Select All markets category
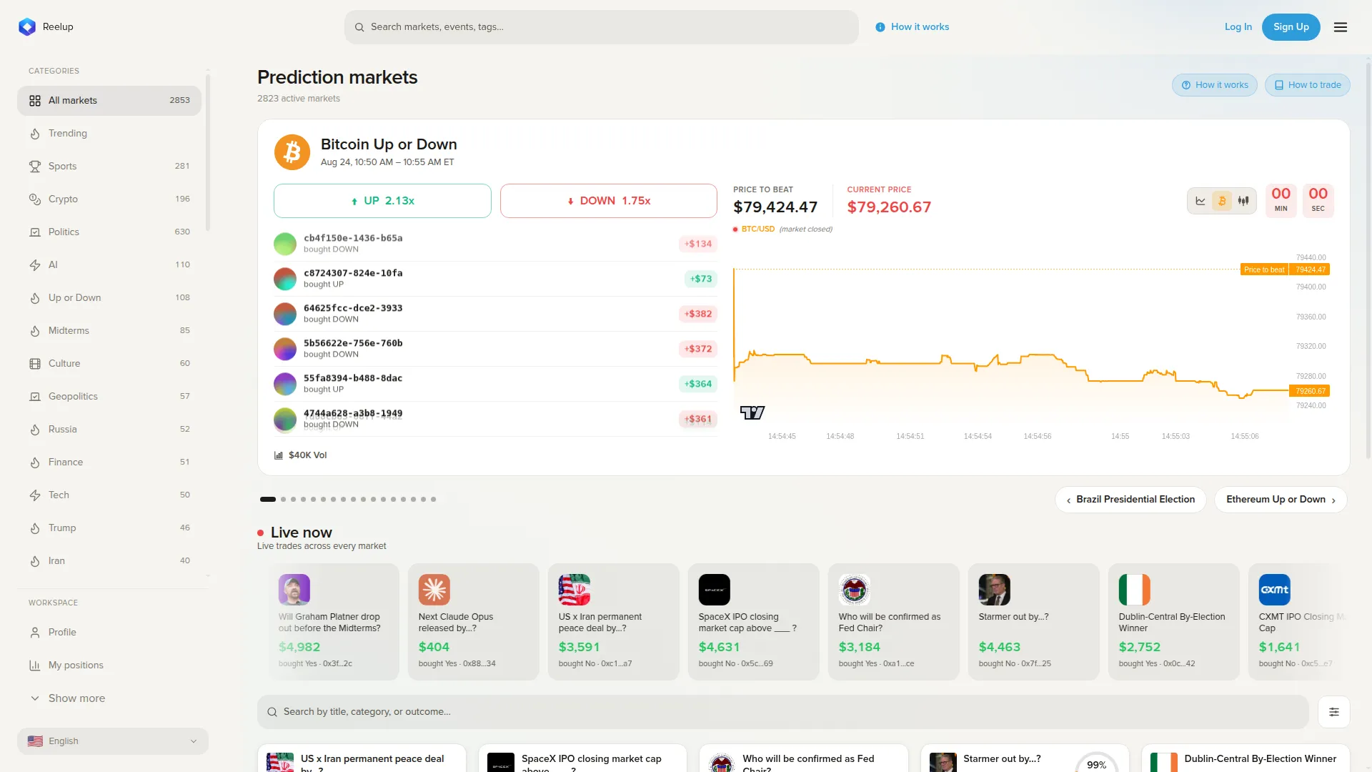The width and height of the screenshot is (1372, 772). point(109,101)
